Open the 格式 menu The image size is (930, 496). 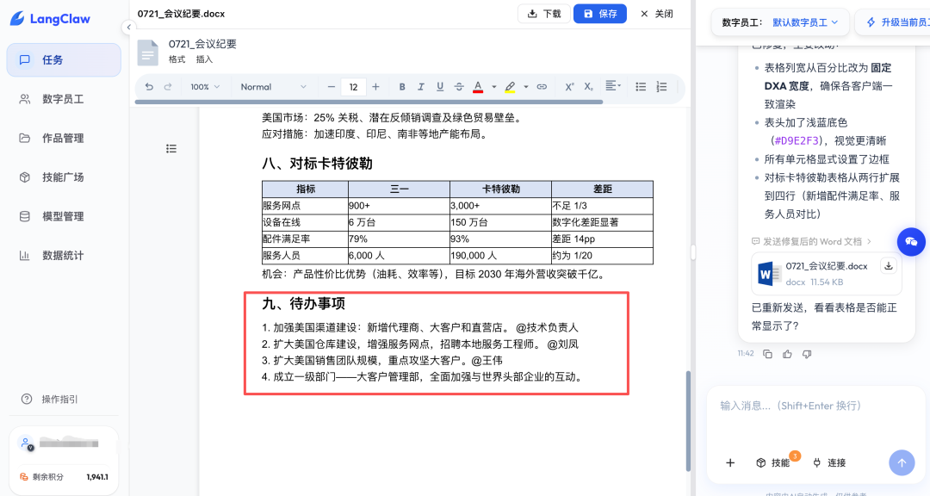coord(177,59)
